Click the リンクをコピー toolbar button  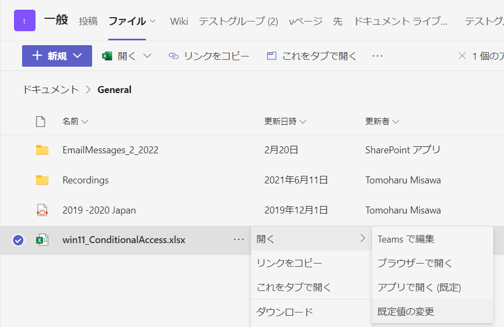click(x=209, y=56)
